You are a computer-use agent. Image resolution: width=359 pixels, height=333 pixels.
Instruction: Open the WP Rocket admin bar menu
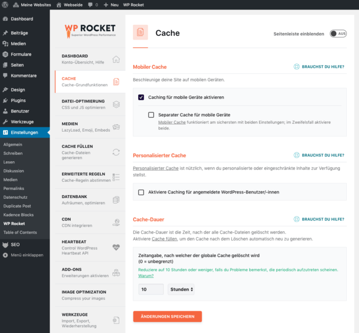(134, 5)
